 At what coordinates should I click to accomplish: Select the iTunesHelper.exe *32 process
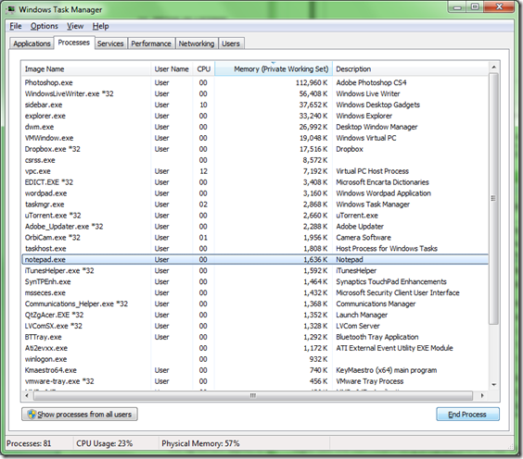[255, 270]
